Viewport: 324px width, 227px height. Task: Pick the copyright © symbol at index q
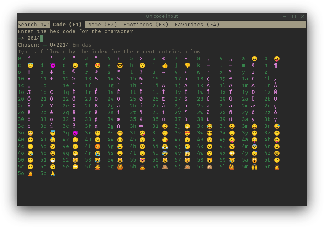(x=74, y=72)
